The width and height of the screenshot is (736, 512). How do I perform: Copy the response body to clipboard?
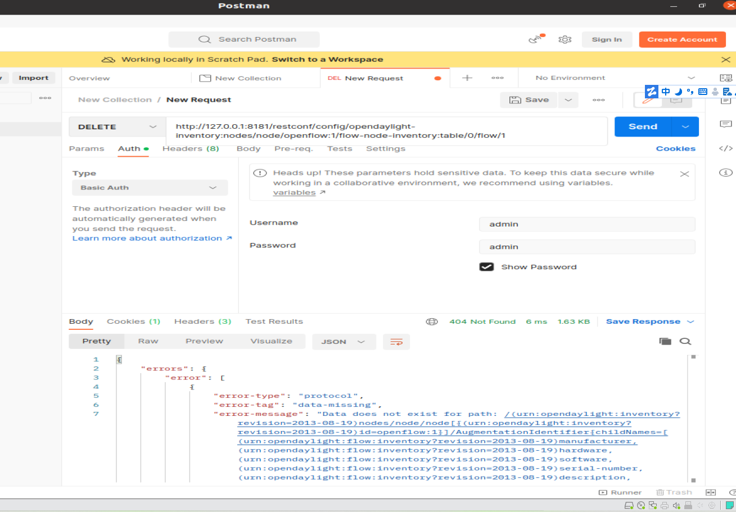(665, 341)
